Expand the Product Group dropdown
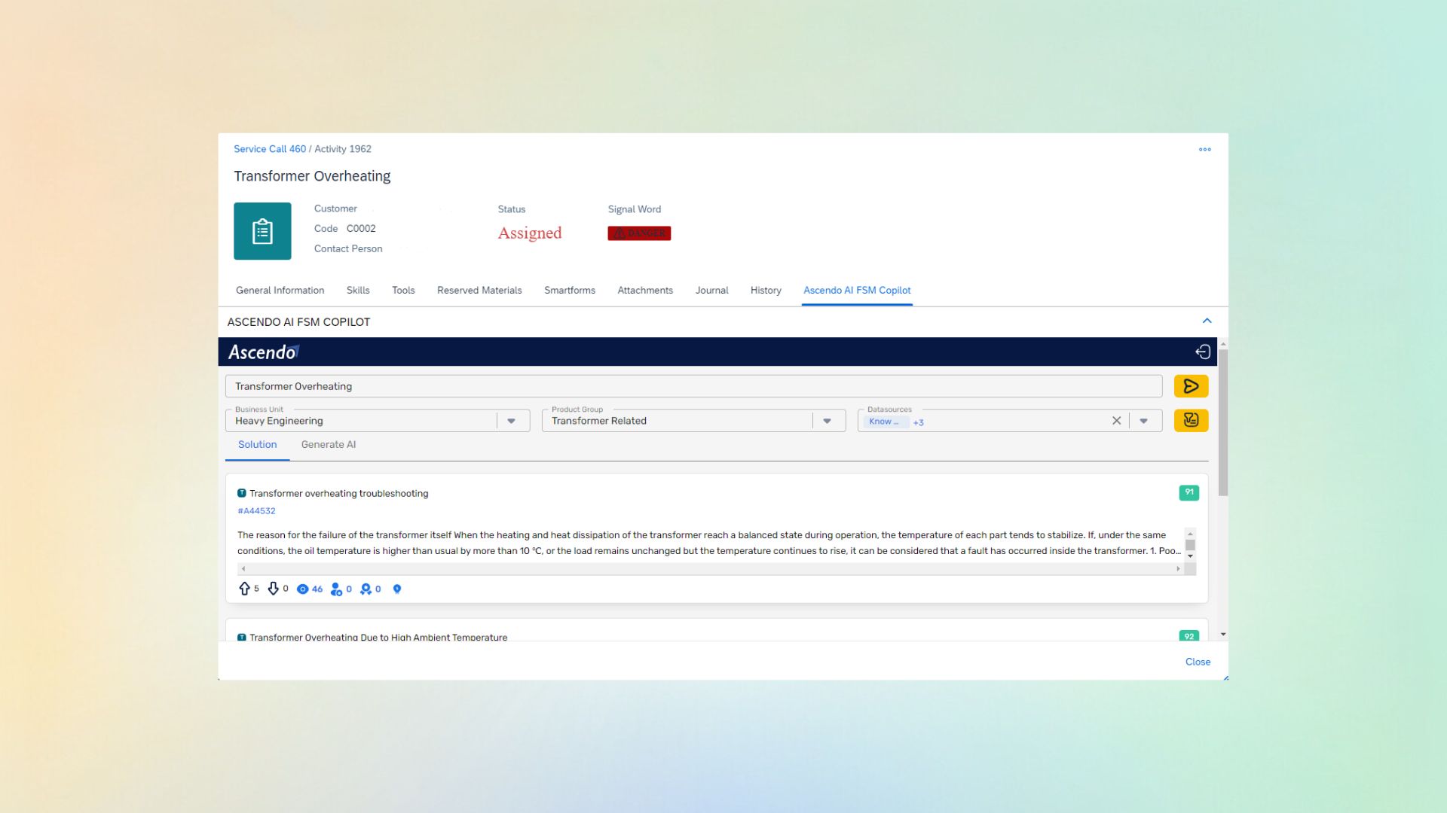 click(827, 421)
